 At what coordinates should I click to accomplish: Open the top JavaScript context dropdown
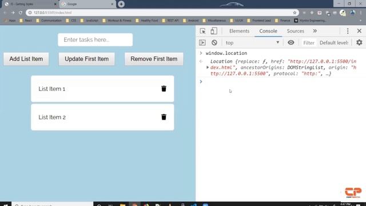point(252,43)
